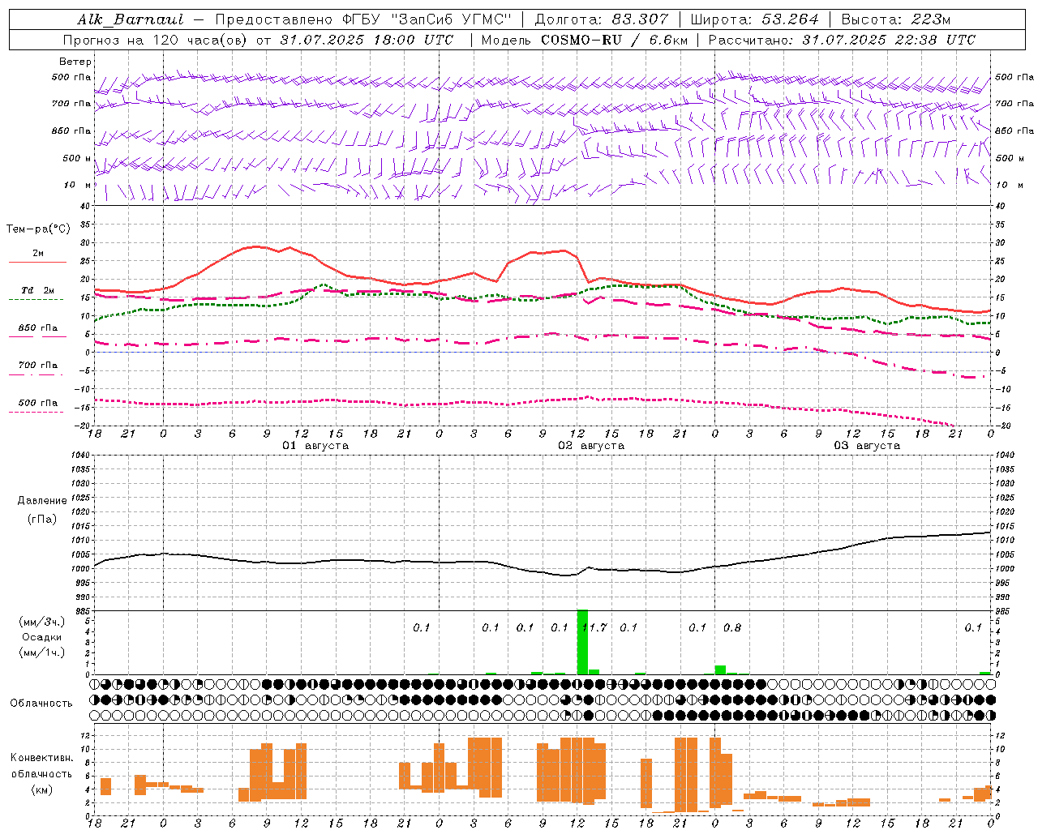This screenshot has height=830, width=1038.
Task: Click the Облачность panel label
Action: [41, 704]
